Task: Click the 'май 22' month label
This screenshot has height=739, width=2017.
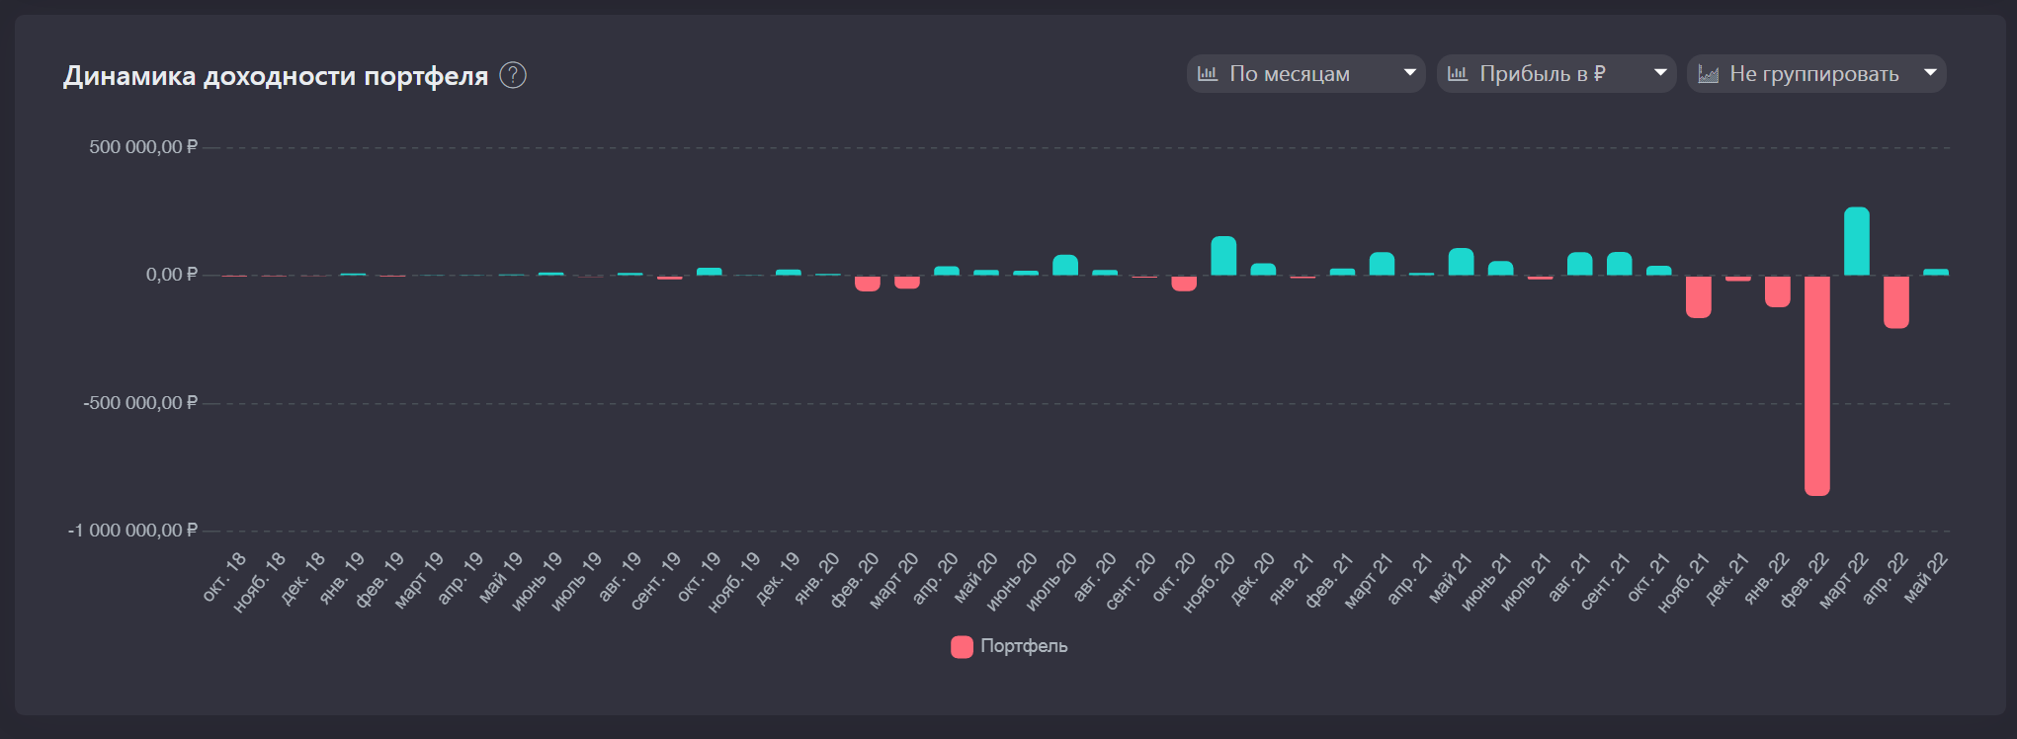Action: click(1925, 577)
